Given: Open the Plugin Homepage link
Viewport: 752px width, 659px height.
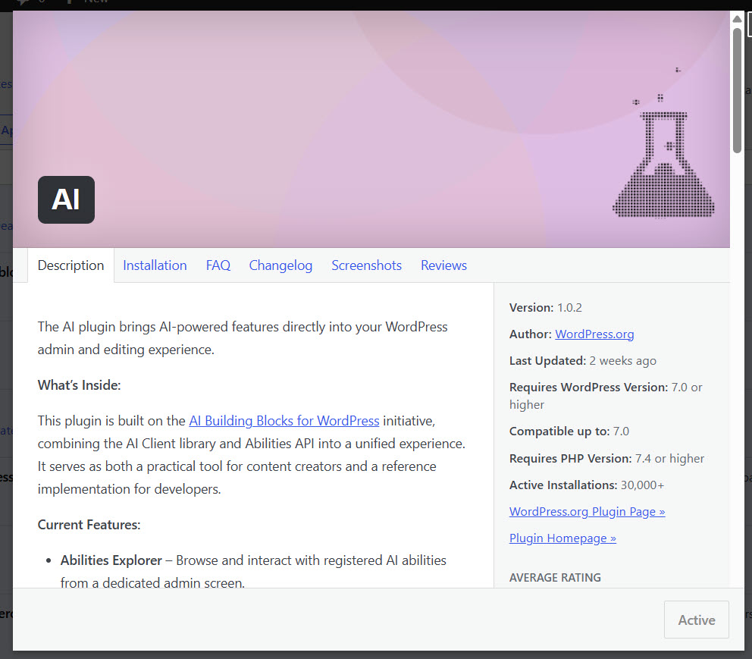Looking at the screenshot, I should coord(562,538).
